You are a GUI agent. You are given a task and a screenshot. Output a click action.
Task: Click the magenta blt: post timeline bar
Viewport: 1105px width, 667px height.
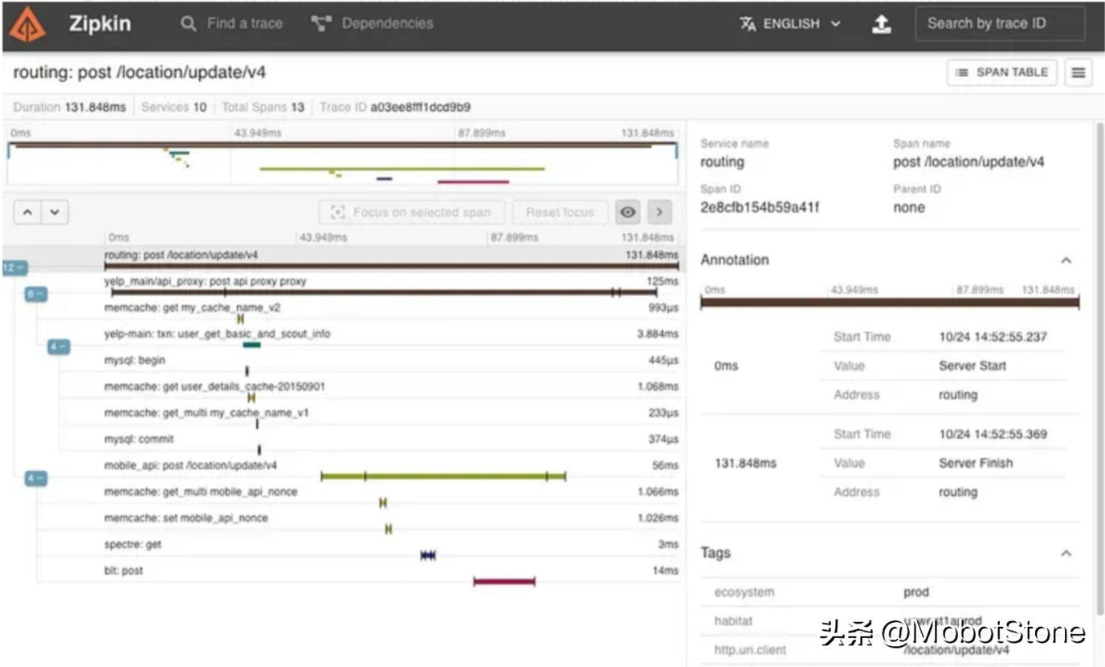504,582
